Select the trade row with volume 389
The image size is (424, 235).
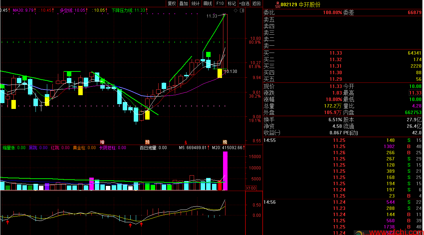(343, 171)
